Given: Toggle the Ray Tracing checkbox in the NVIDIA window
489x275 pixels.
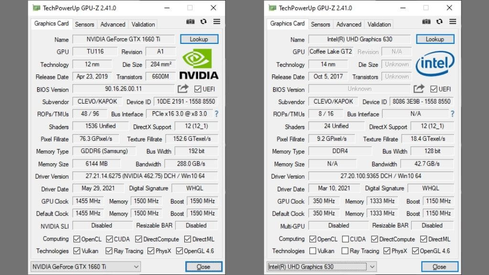Looking at the screenshot, I should click(109, 251).
